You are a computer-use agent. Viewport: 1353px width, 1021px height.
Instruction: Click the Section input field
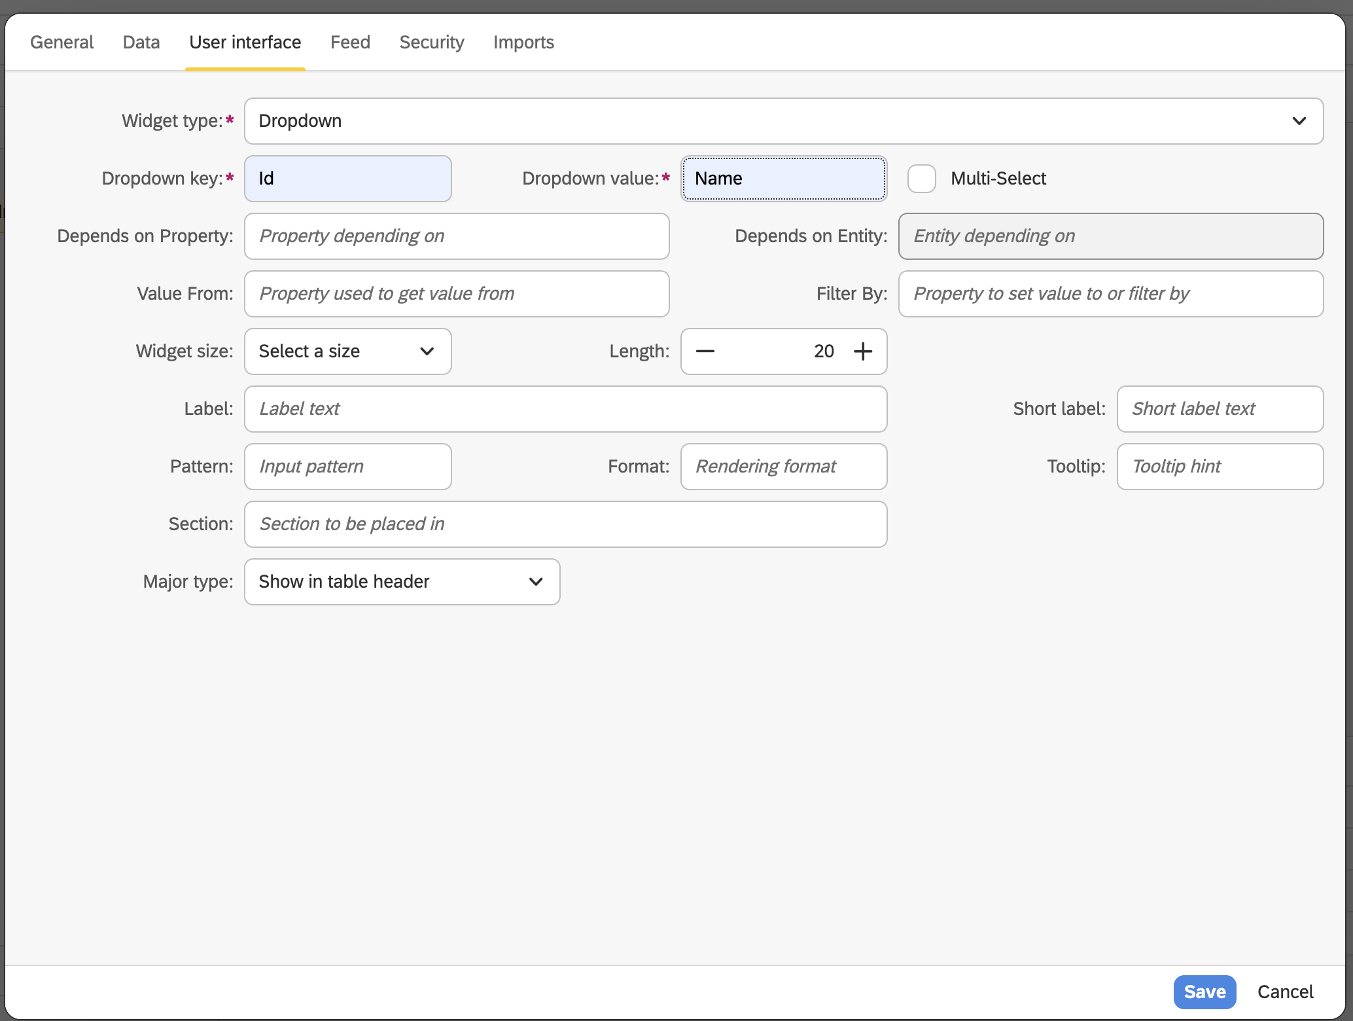(x=566, y=524)
